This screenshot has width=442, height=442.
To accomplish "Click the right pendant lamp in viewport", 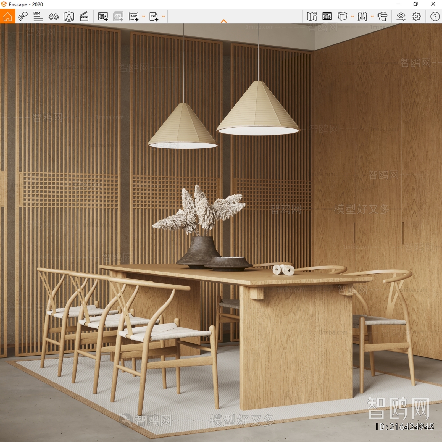I will pos(258,109).
